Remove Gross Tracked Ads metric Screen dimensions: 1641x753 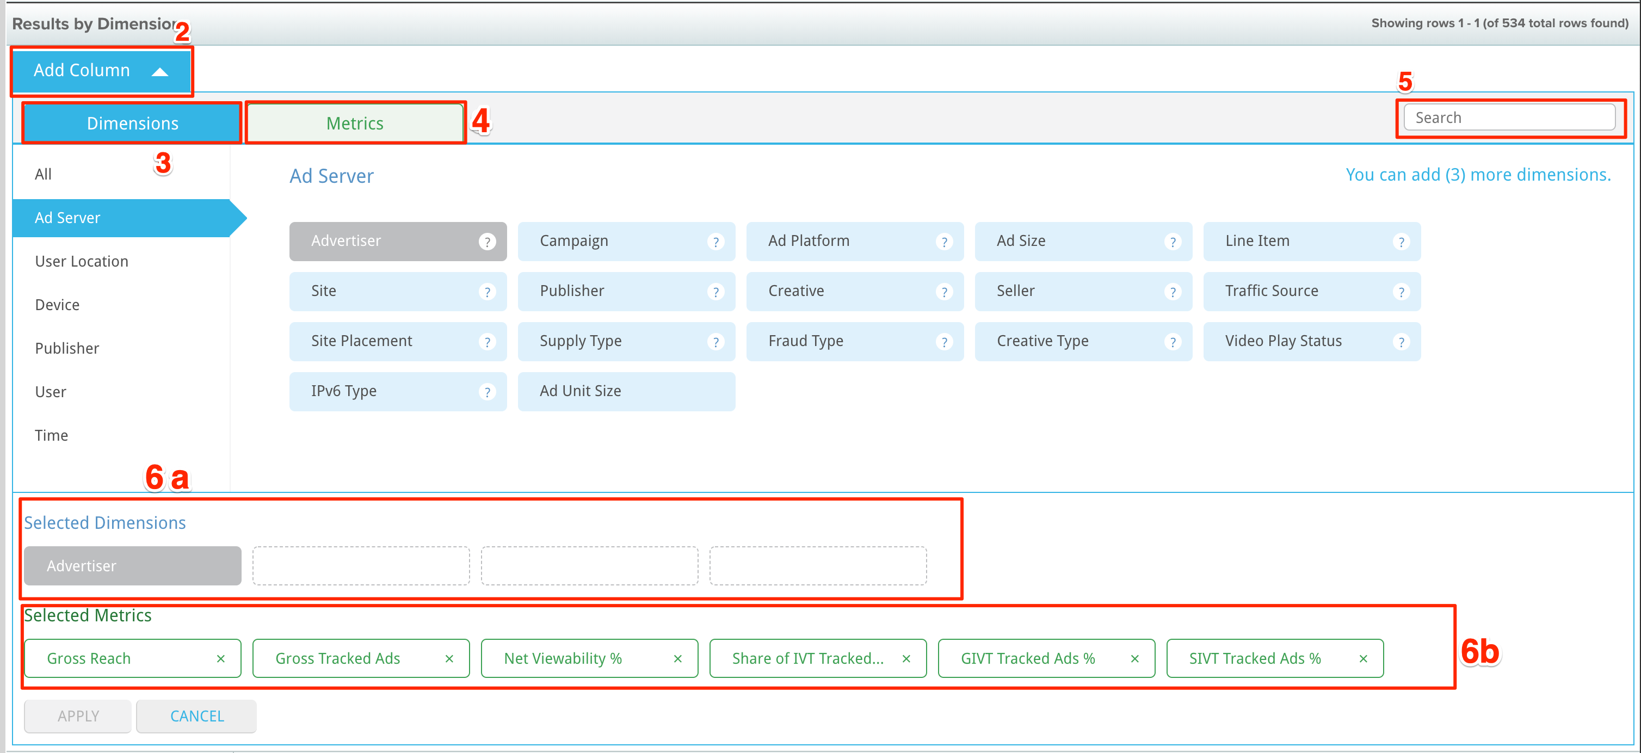coord(449,659)
